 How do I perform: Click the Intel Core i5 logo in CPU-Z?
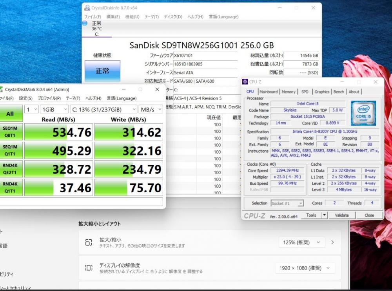tap(363, 113)
